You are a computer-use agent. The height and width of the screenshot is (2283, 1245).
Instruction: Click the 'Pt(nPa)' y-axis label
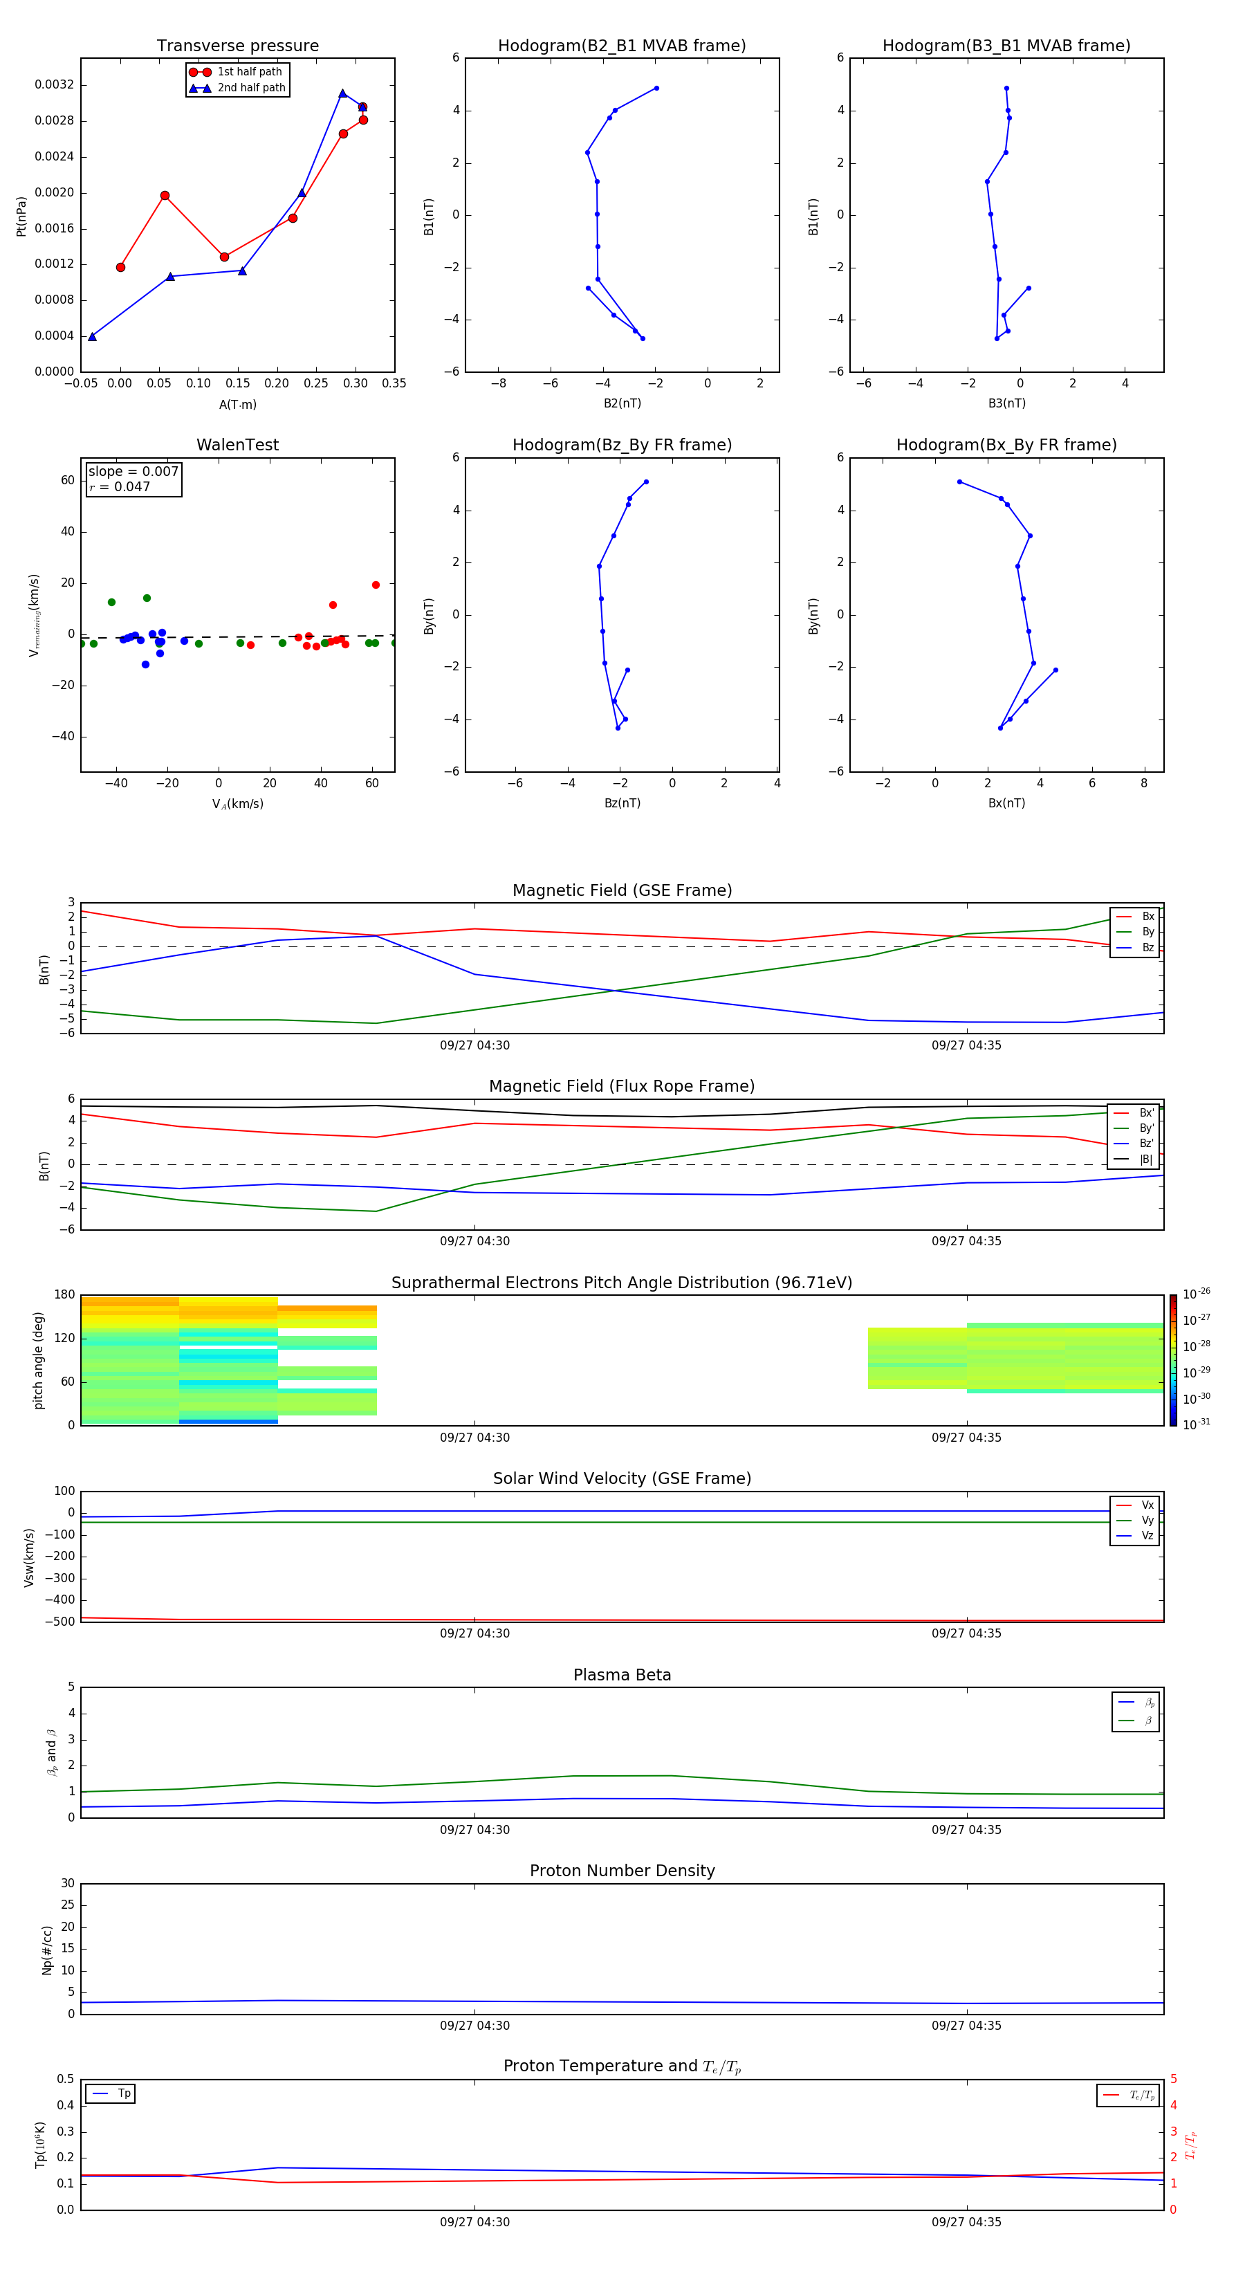[x=21, y=217]
